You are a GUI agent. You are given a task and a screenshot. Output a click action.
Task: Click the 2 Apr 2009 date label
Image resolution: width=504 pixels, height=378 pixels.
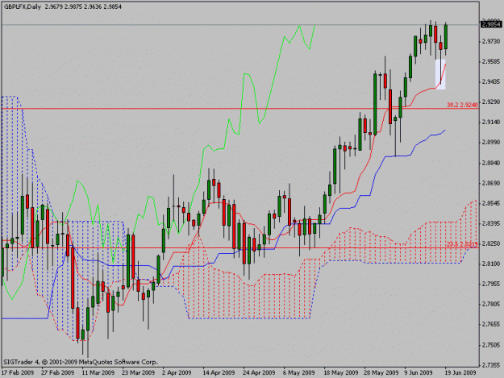[x=177, y=373]
